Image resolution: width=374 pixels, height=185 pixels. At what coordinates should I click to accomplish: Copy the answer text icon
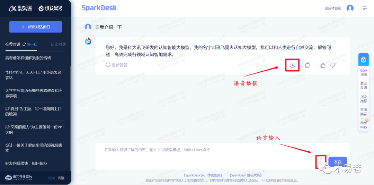pyautogui.click(x=308, y=65)
